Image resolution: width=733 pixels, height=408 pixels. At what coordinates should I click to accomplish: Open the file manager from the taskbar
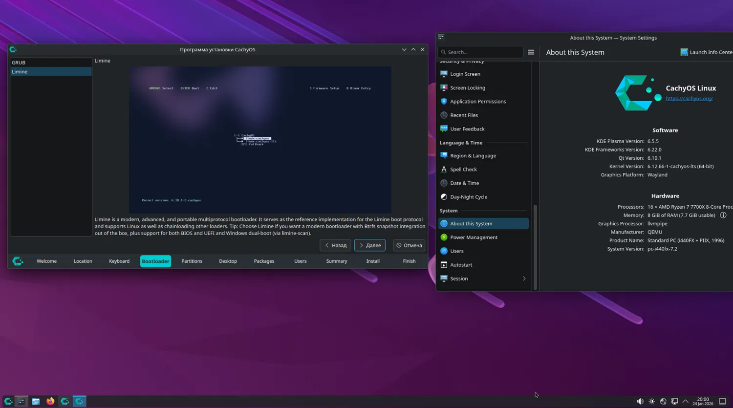pos(36,401)
